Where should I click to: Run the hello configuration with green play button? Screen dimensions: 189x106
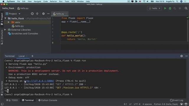click(x=165, y=8)
